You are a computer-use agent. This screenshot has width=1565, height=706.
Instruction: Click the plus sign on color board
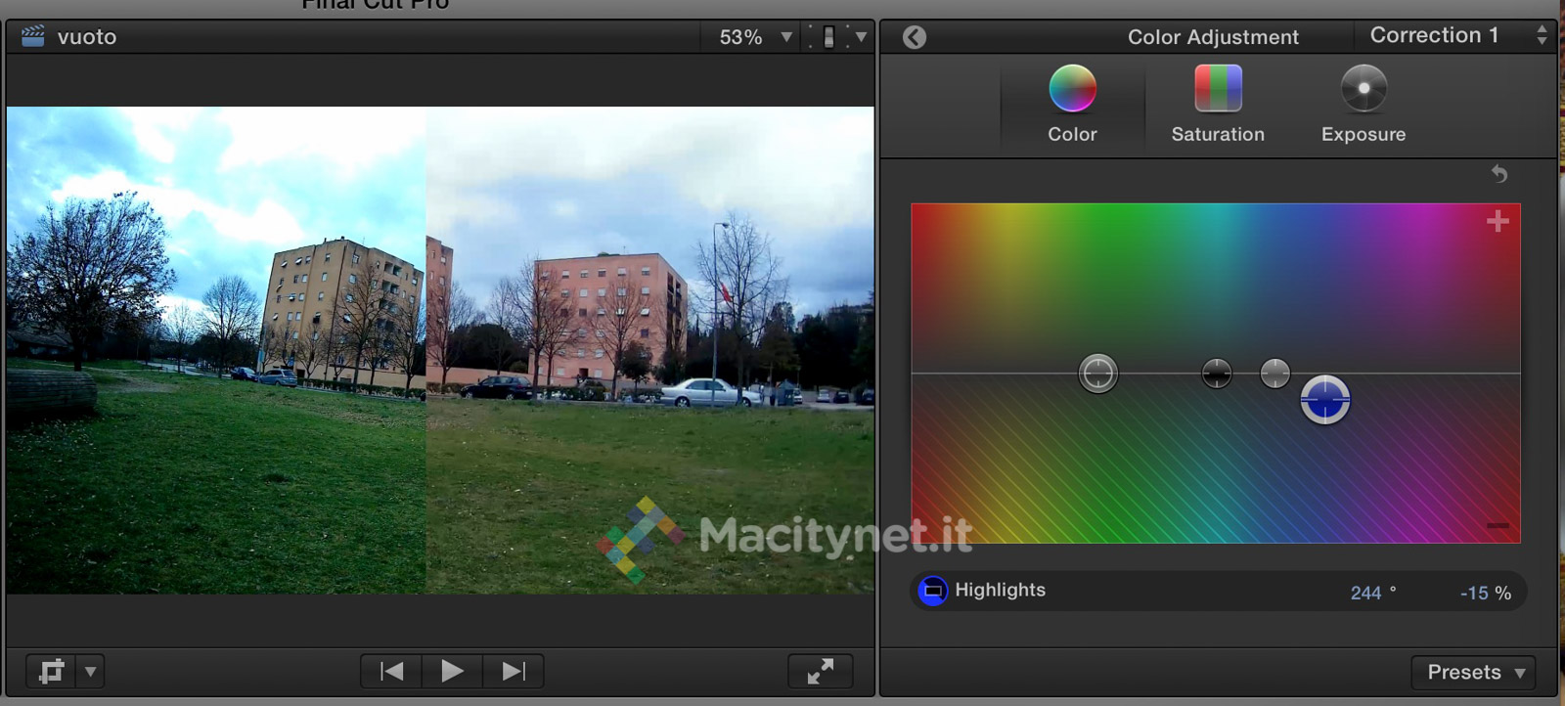coord(1498,222)
